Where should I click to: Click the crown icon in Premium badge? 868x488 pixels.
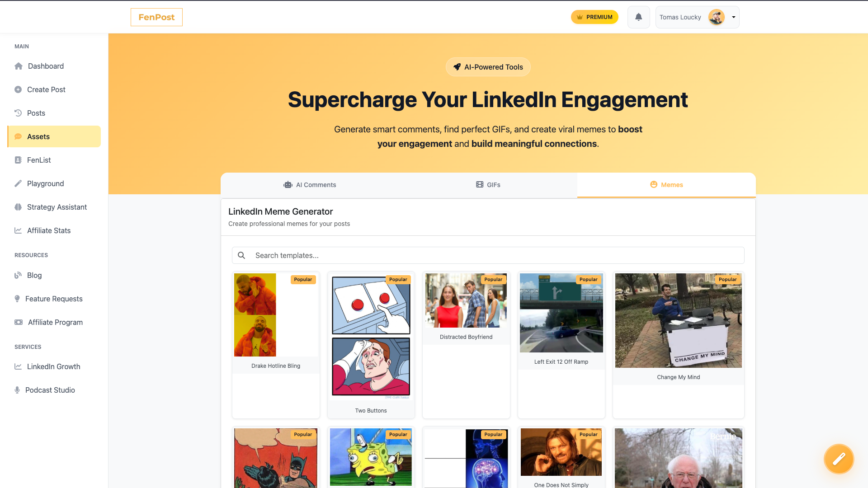pyautogui.click(x=580, y=17)
